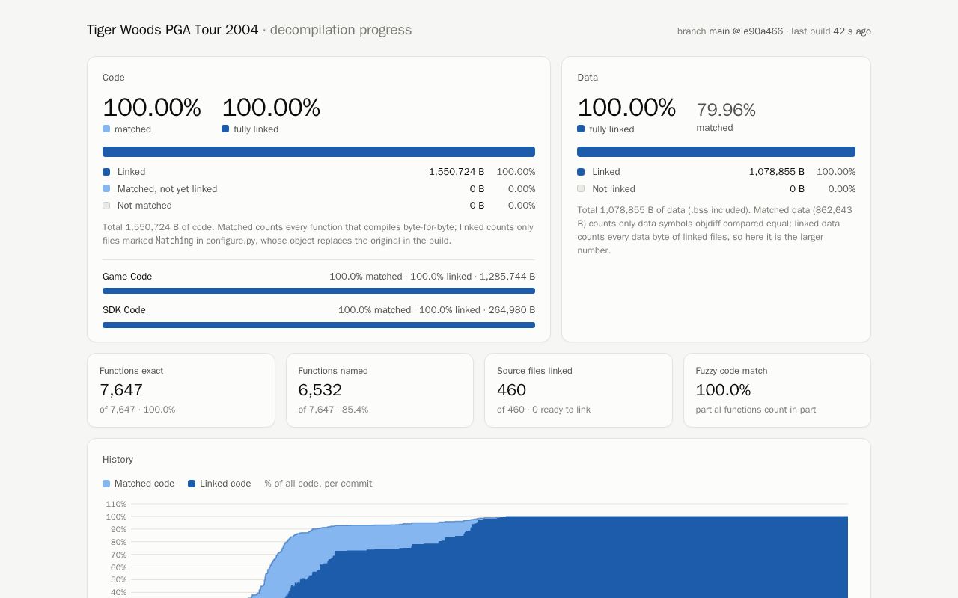Click the "Matched, not yet linked" legend swatch

pos(106,188)
